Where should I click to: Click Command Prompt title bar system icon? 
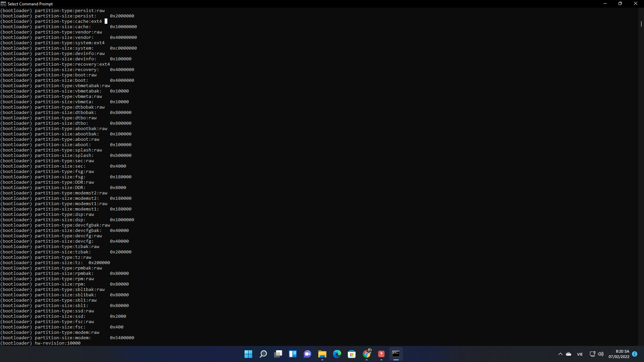point(3,4)
